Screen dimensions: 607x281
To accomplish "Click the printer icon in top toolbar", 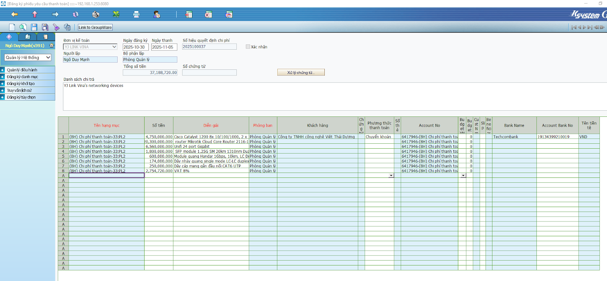I will click(x=136, y=14).
